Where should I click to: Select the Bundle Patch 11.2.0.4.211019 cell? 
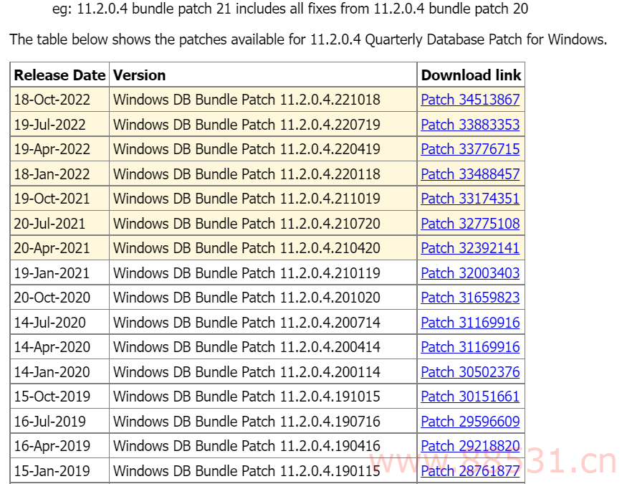click(x=263, y=199)
